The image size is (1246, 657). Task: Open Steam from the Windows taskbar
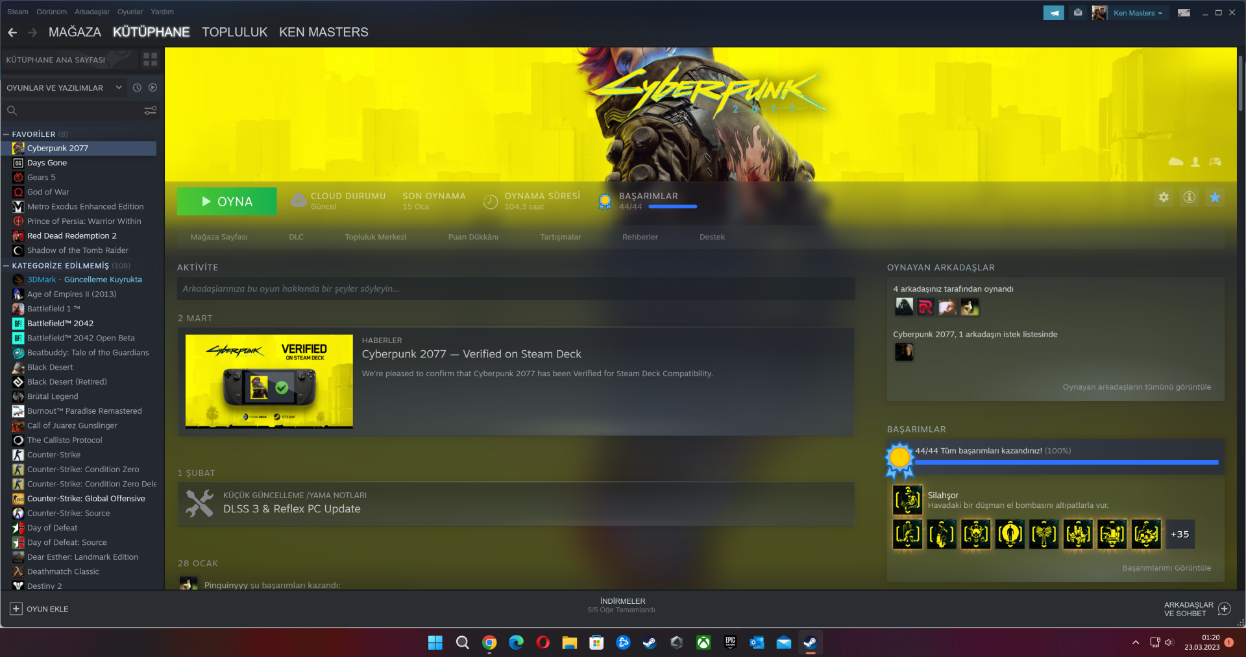(810, 643)
